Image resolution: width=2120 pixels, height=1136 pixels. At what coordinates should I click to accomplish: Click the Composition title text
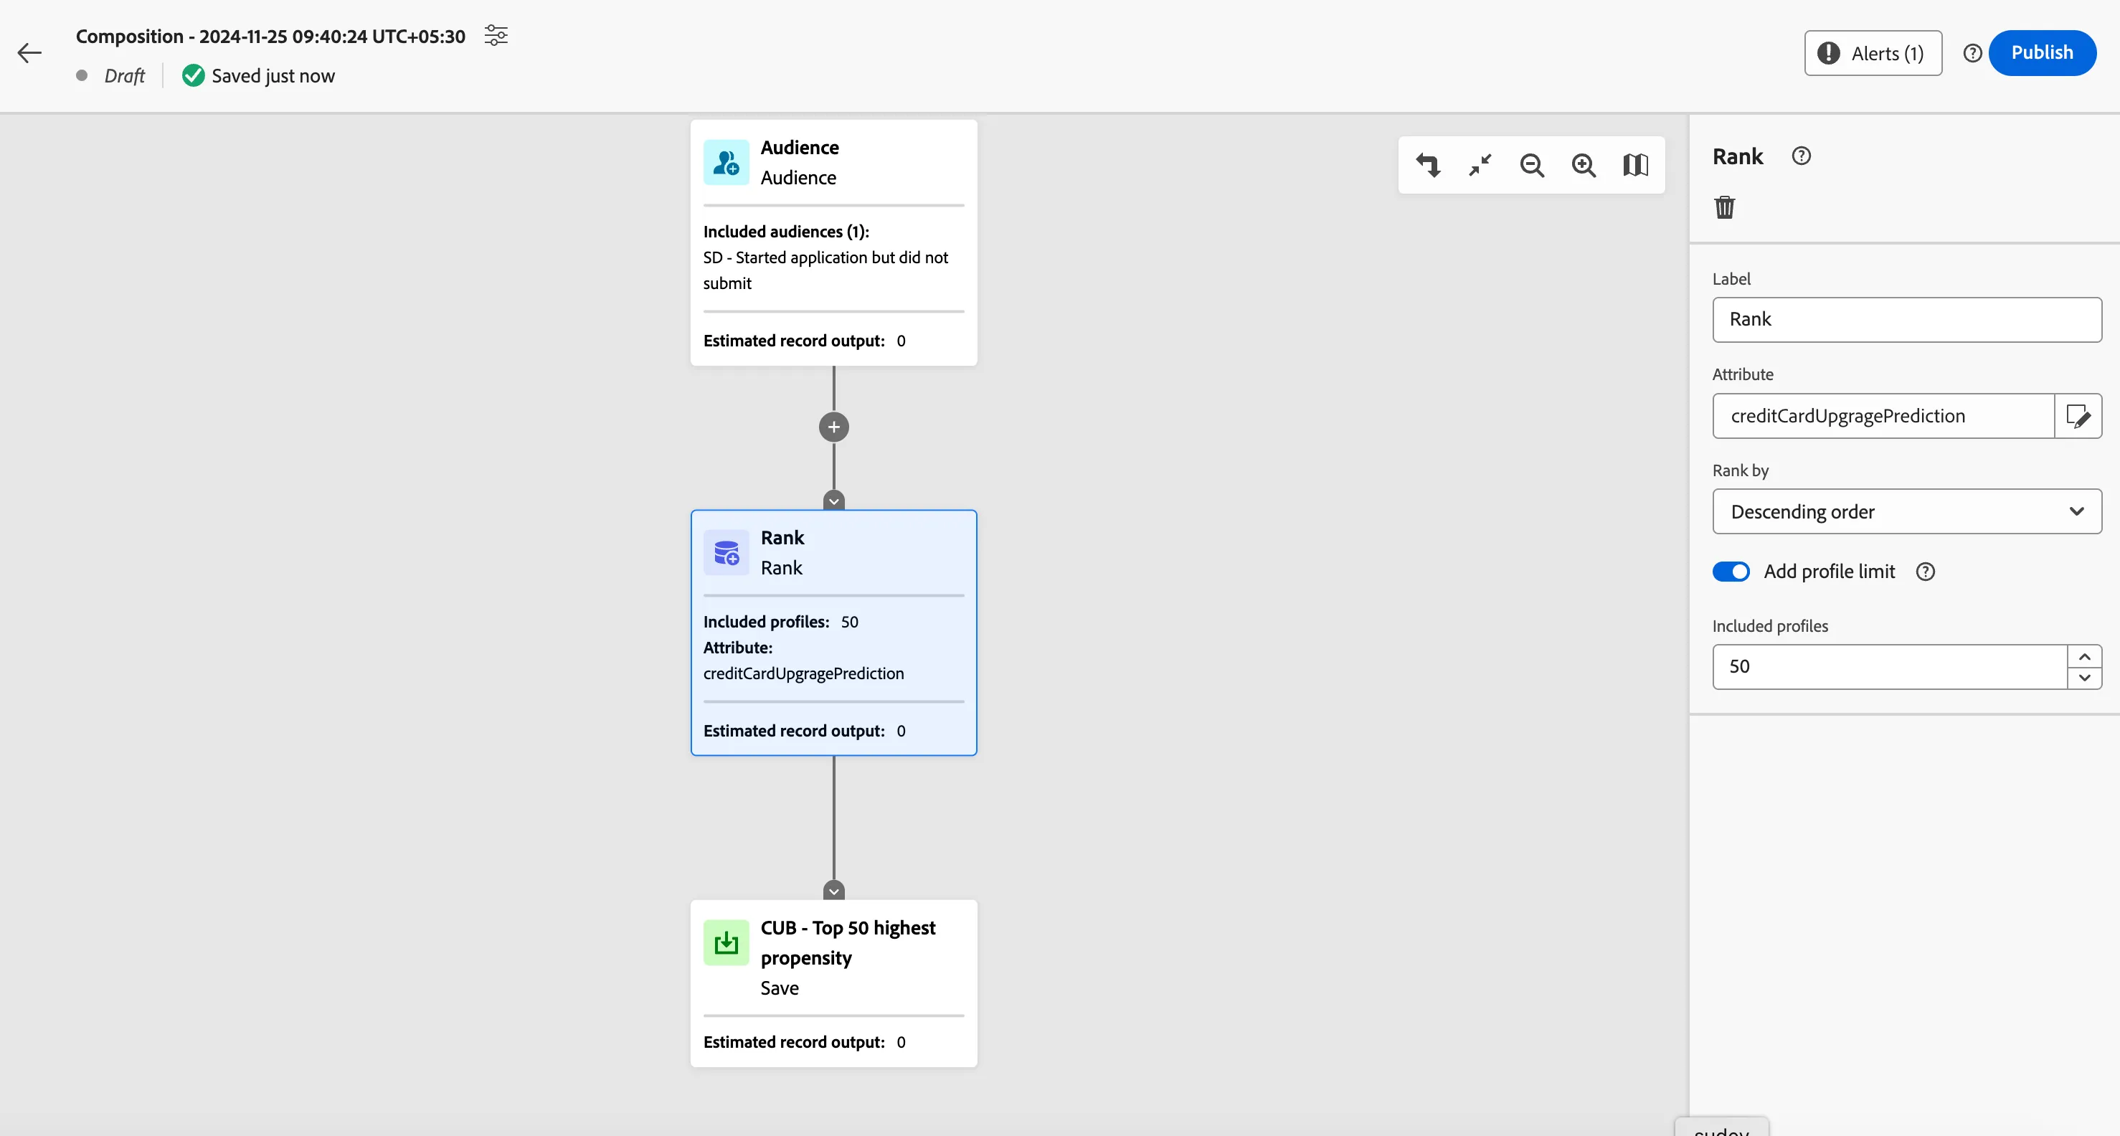tap(270, 37)
